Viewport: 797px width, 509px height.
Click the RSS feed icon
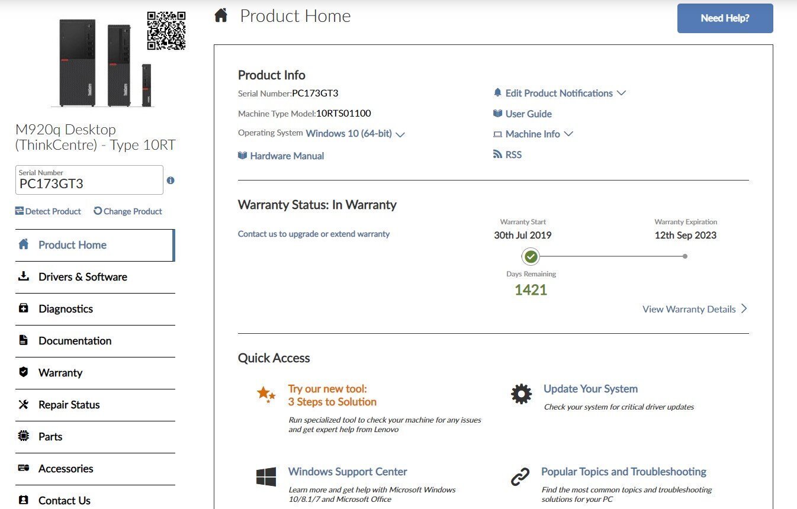coord(497,154)
